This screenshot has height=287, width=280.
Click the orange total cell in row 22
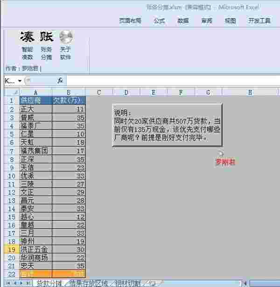pos(69,274)
